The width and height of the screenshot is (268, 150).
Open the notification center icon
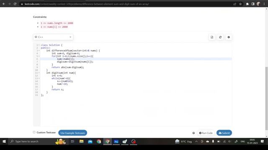tap(263, 141)
